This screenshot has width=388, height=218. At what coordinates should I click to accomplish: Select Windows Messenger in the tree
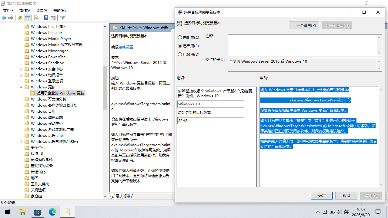tap(49, 51)
